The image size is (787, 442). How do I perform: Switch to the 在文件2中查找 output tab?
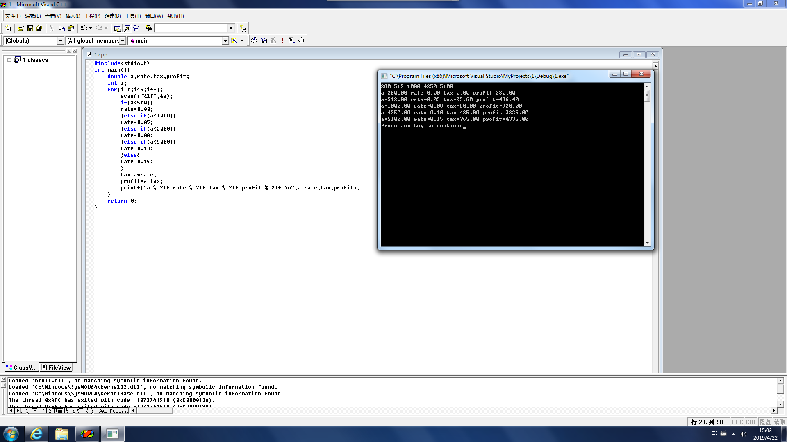tap(50, 410)
